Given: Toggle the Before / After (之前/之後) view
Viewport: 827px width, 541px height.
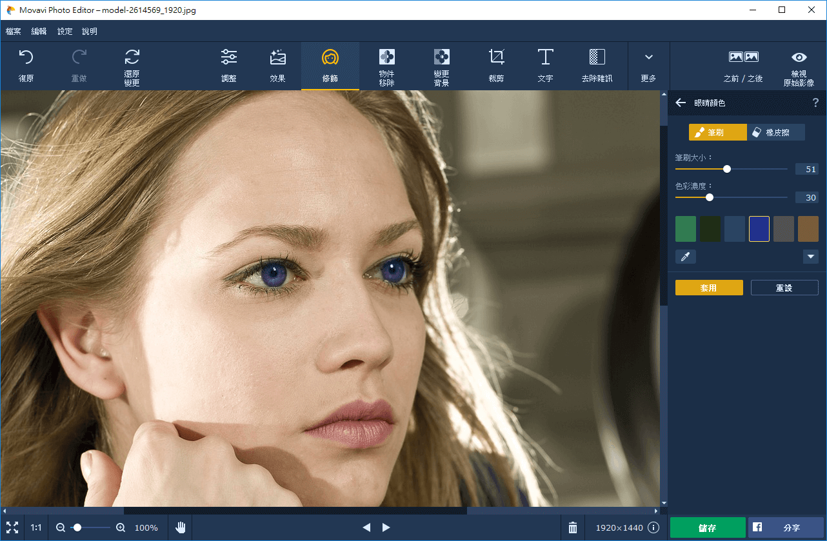Looking at the screenshot, I should click(x=743, y=66).
